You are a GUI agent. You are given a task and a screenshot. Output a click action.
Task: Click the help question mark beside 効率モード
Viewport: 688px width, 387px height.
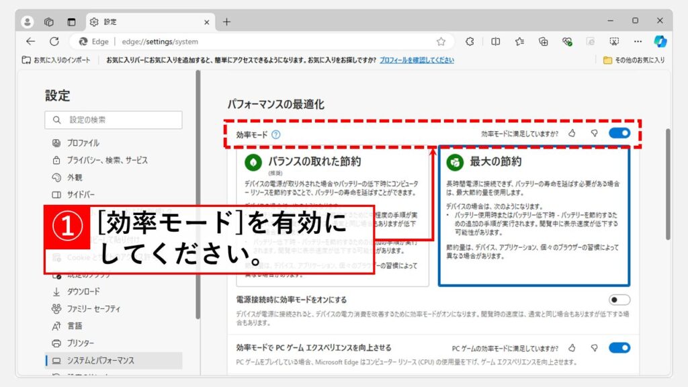(276, 134)
